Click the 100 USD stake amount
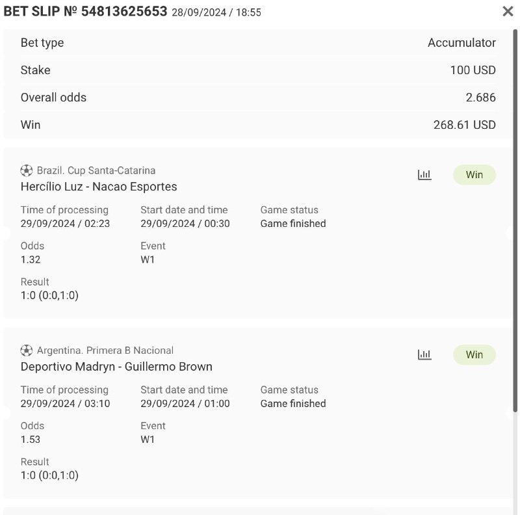 (473, 70)
